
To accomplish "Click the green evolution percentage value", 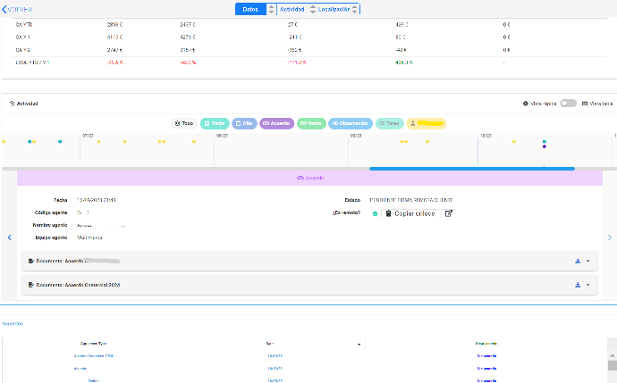I will click(x=404, y=62).
